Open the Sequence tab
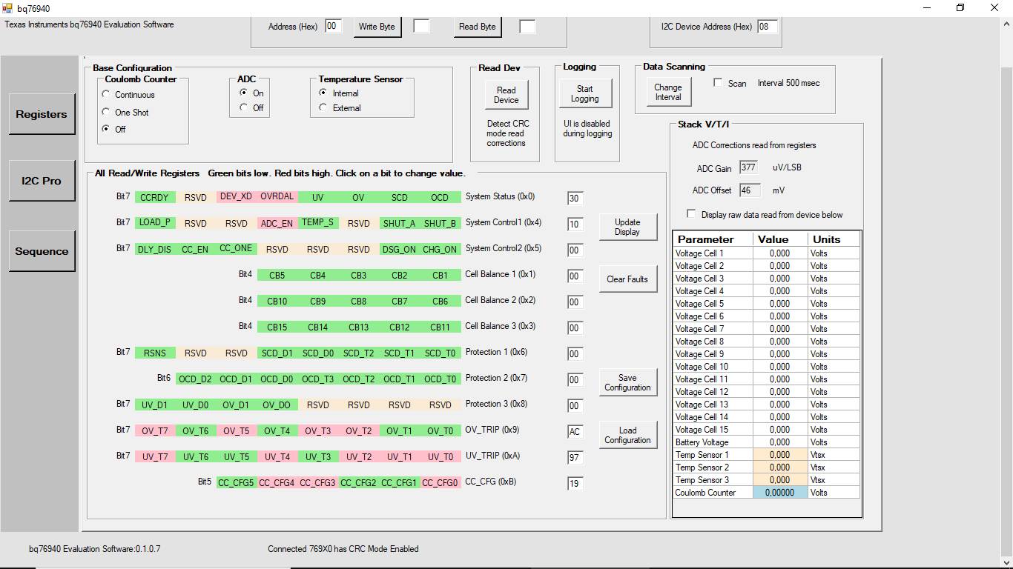The width and height of the screenshot is (1013, 569). (42, 251)
